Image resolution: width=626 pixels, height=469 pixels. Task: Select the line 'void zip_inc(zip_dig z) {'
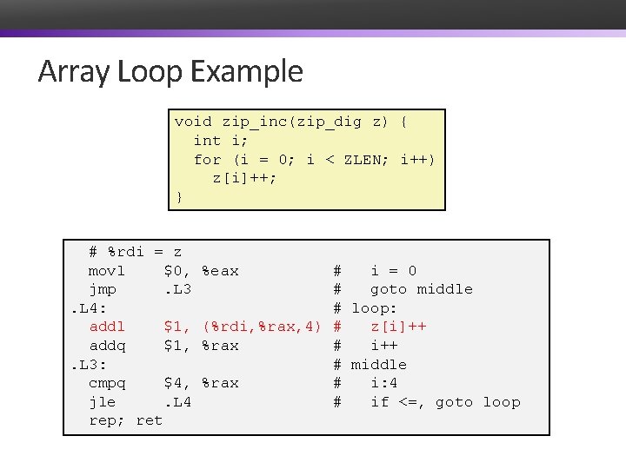tap(290, 122)
